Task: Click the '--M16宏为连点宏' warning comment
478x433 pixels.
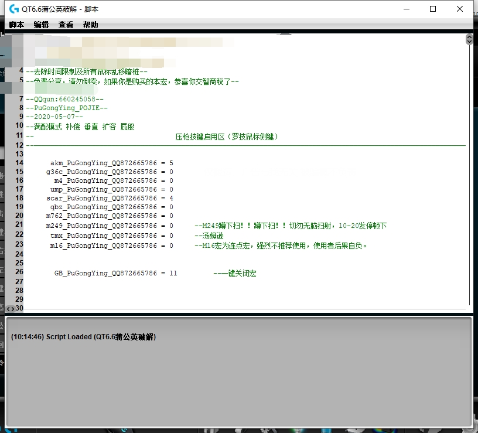Action: (x=281, y=246)
